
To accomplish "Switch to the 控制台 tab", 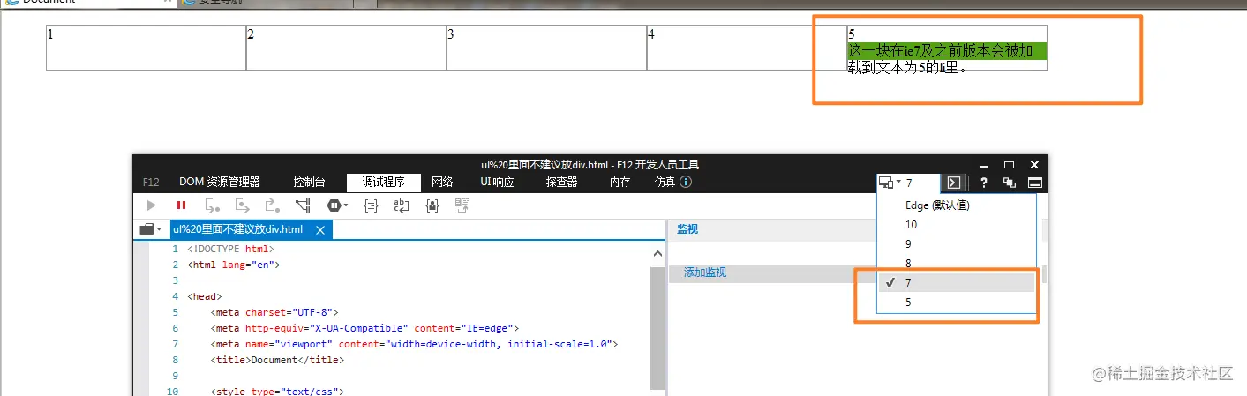I will [x=310, y=183].
